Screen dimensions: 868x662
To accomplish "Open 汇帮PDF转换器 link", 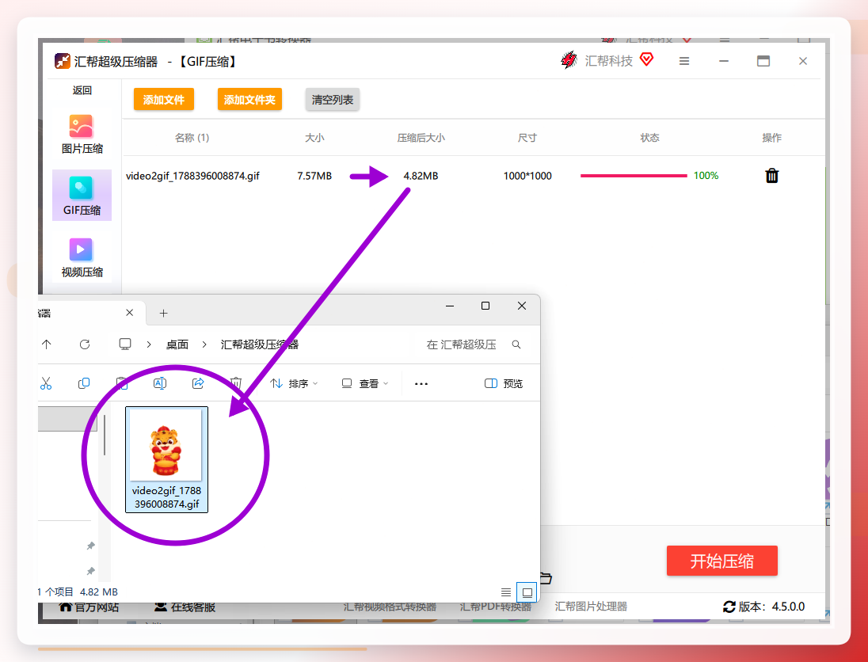I will (x=496, y=607).
